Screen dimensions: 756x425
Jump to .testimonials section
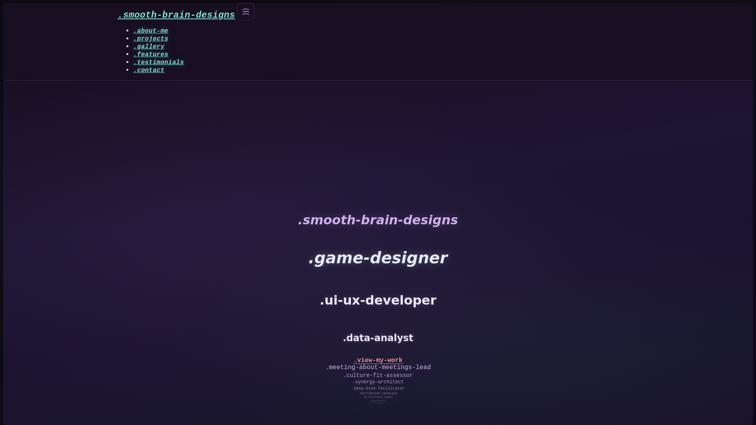point(158,62)
